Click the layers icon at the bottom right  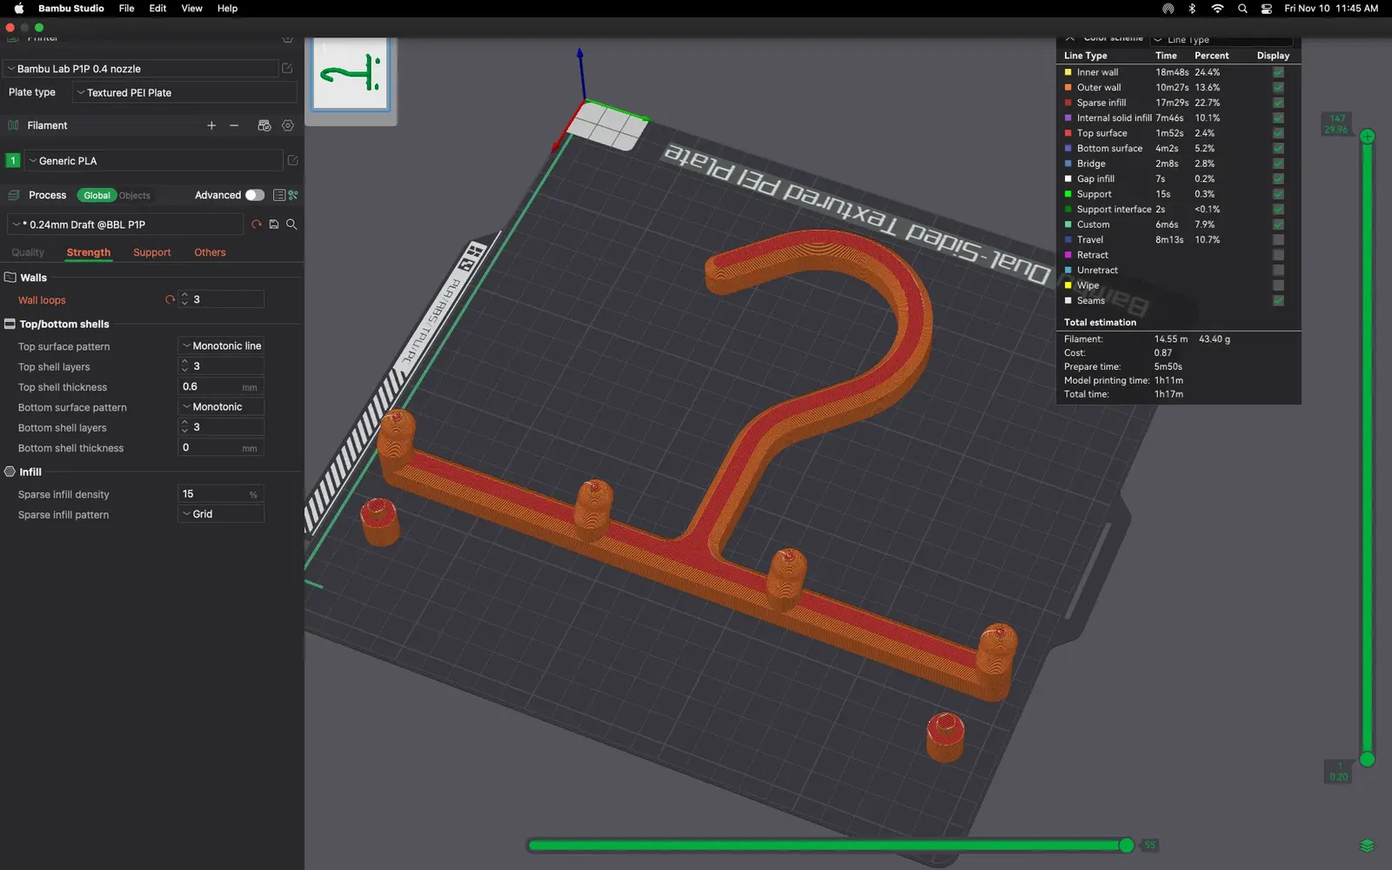[x=1367, y=846]
